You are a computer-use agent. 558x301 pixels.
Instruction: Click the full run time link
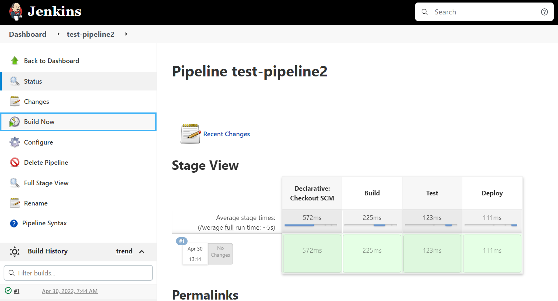coord(229,227)
